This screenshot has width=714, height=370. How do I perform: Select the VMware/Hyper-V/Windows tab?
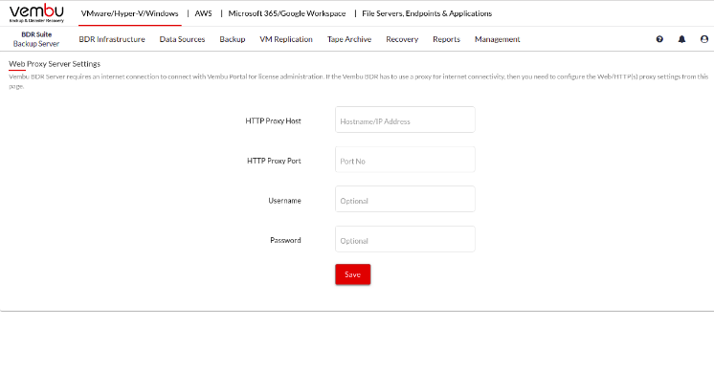[x=130, y=13]
